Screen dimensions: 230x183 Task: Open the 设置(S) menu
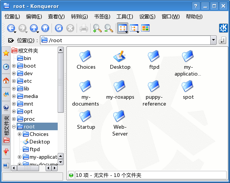click(147, 17)
